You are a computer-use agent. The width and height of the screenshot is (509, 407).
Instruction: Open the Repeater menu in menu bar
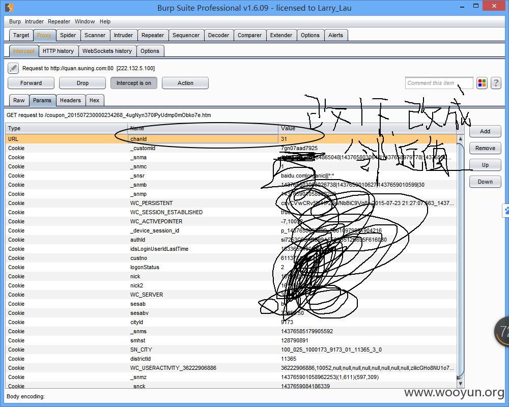(x=59, y=21)
